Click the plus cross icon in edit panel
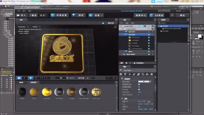This screenshot has width=204, height=115. coord(130,74)
